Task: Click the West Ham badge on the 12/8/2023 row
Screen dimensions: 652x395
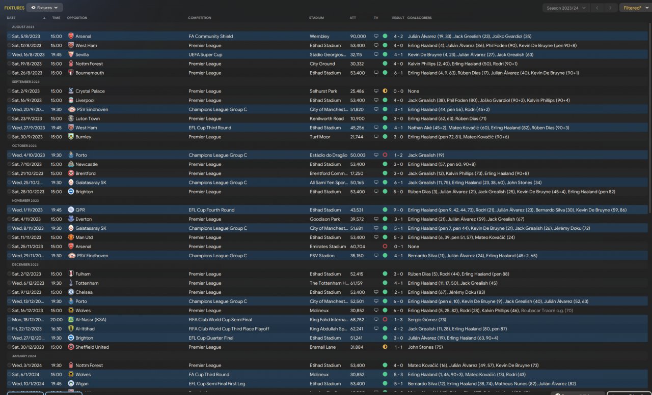Action: [71, 46]
